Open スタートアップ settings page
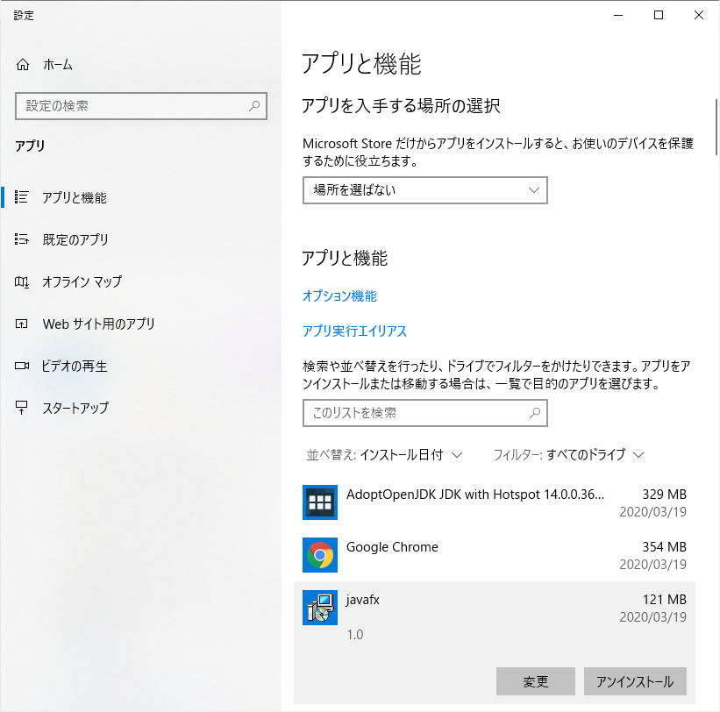The height and width of the screenshot is (712, 720). coord(140,408)
